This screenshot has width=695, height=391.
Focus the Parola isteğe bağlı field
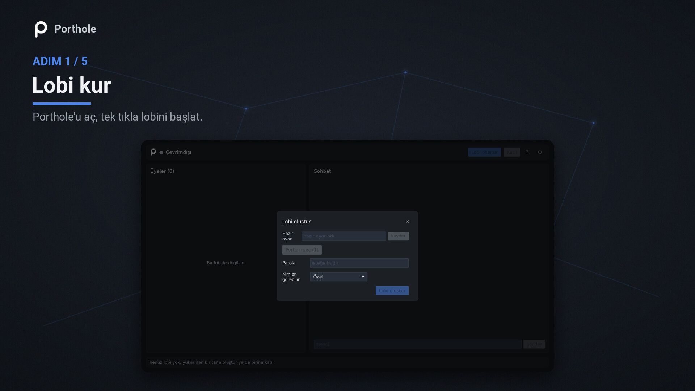[359, 263]
